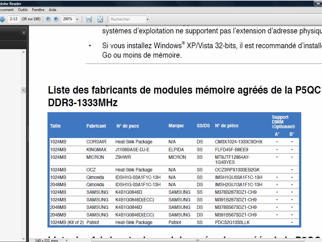
Task: Click the zoom out minus button
Action: tap(48, 19)
